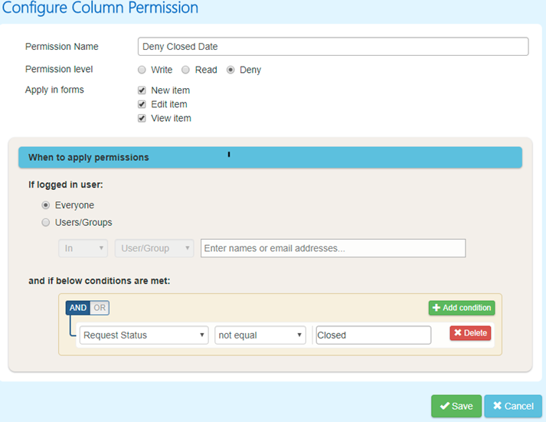Toggle the Edit item checkbox
Image resolution: width=546 pixels, height=422 pixels.
[x=142, y=104]
